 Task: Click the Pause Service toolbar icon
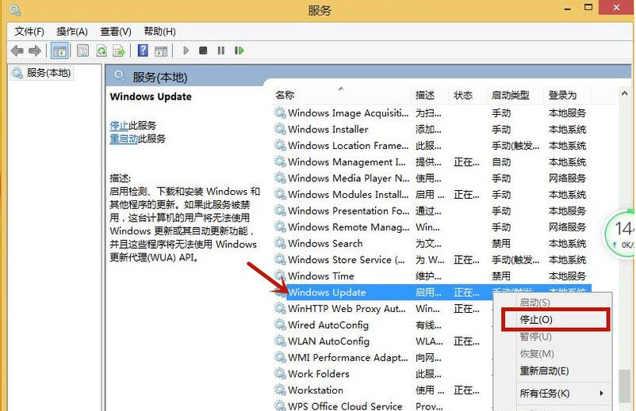(x=221, y=51)
